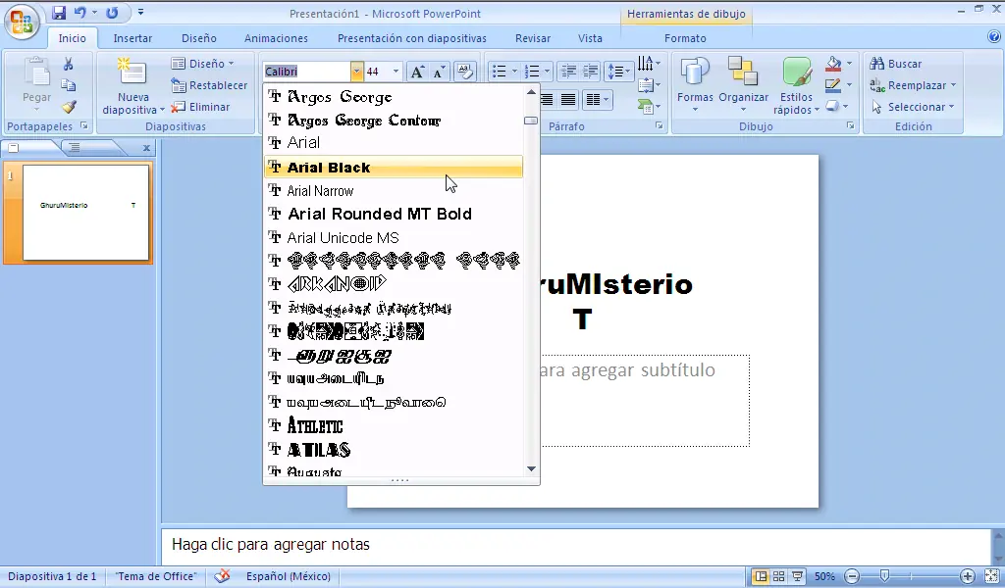This screenshot has height=588, width=1005.
Task: Open the Formato drawing tools tab
Action: 685,38
